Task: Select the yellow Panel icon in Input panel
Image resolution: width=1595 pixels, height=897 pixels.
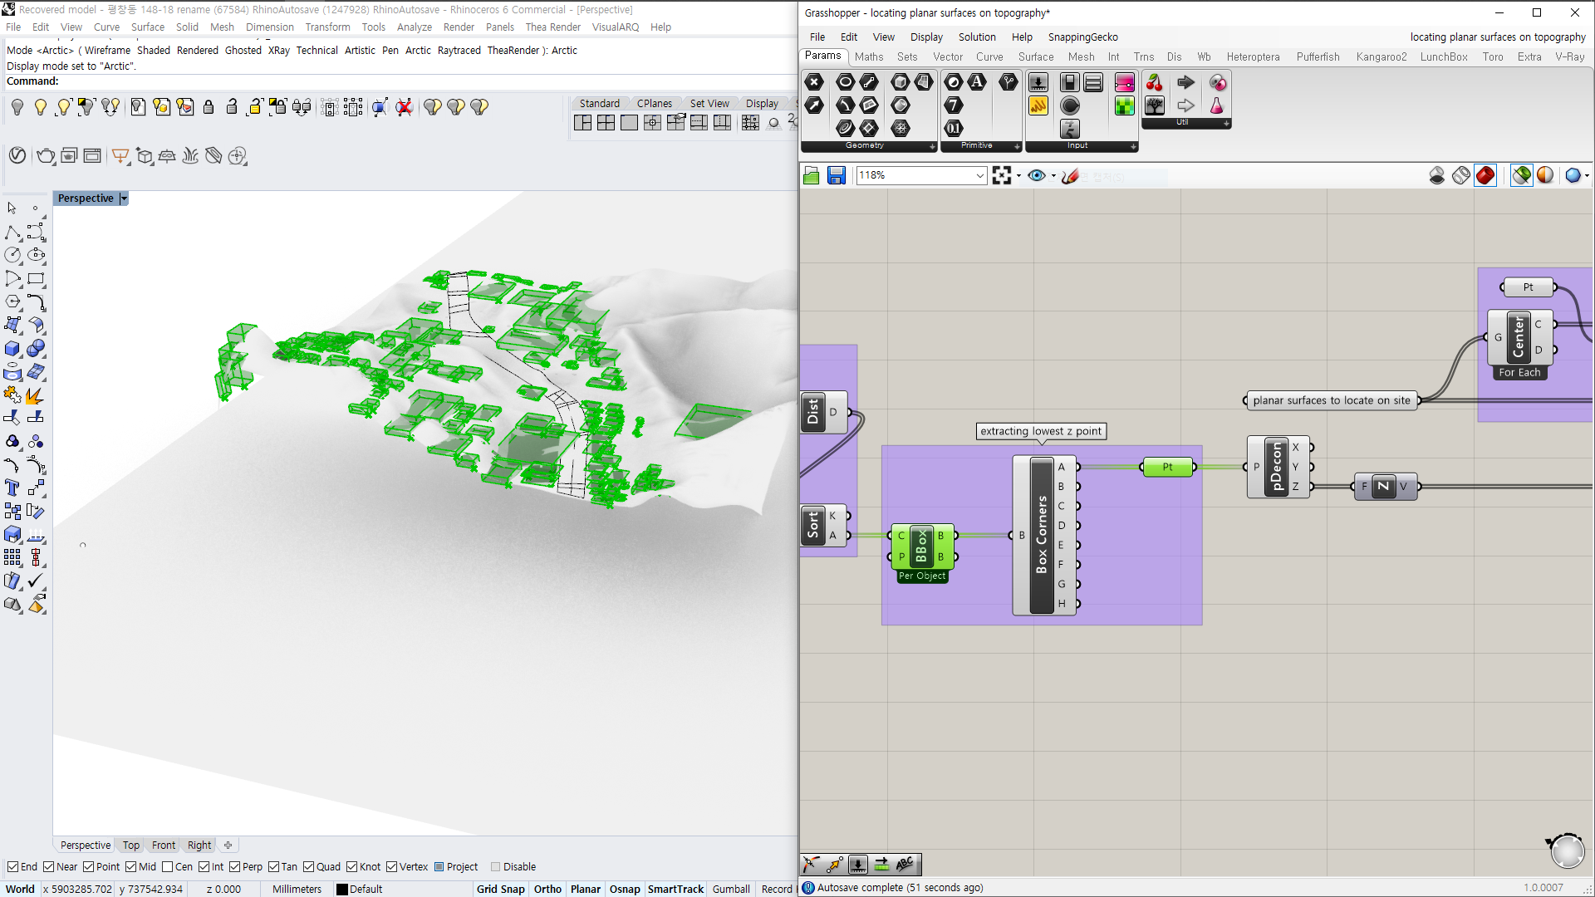Action: 1038,105
